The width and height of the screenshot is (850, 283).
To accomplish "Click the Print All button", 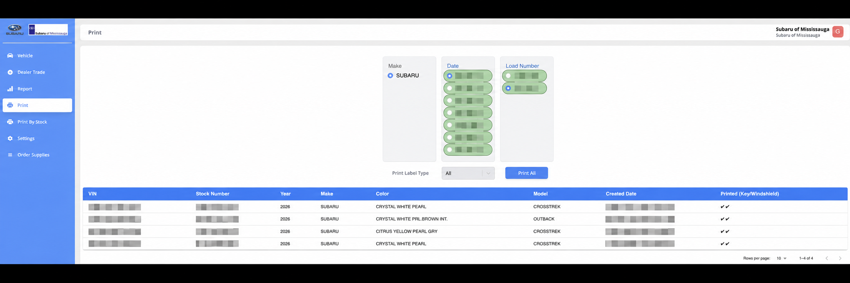I will click(527, 173).
